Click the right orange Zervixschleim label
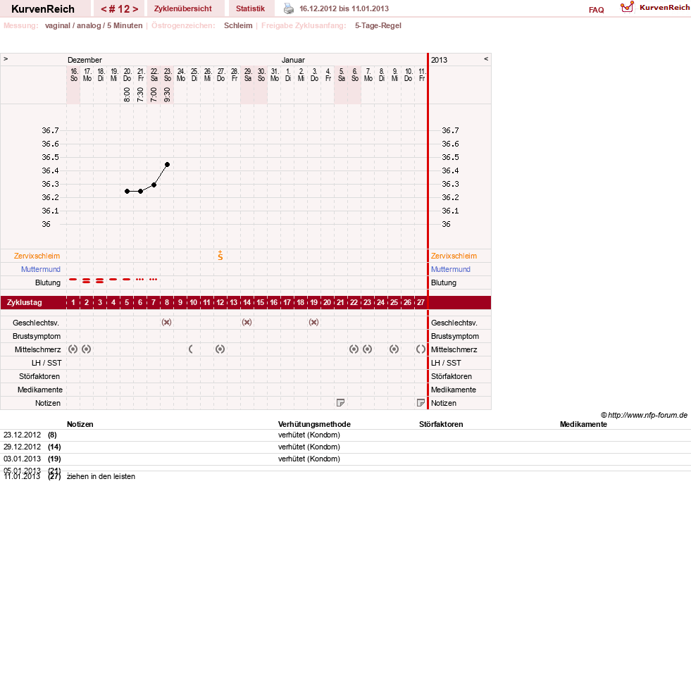Screen dimensions: 691x677 [x=454, y=256]
